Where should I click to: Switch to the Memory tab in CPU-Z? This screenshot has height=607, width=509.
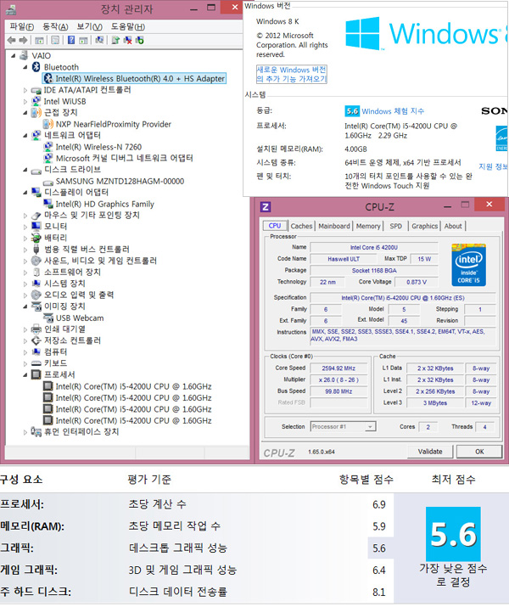[368, 226]
